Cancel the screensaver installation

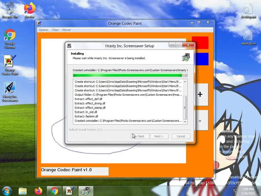pos(181,136)
